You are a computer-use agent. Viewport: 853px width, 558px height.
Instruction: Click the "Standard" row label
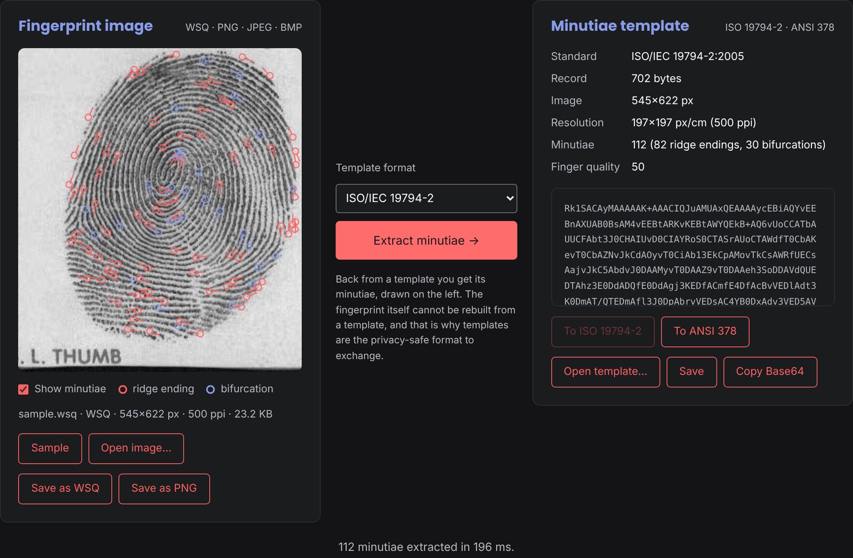pos(574,56)
